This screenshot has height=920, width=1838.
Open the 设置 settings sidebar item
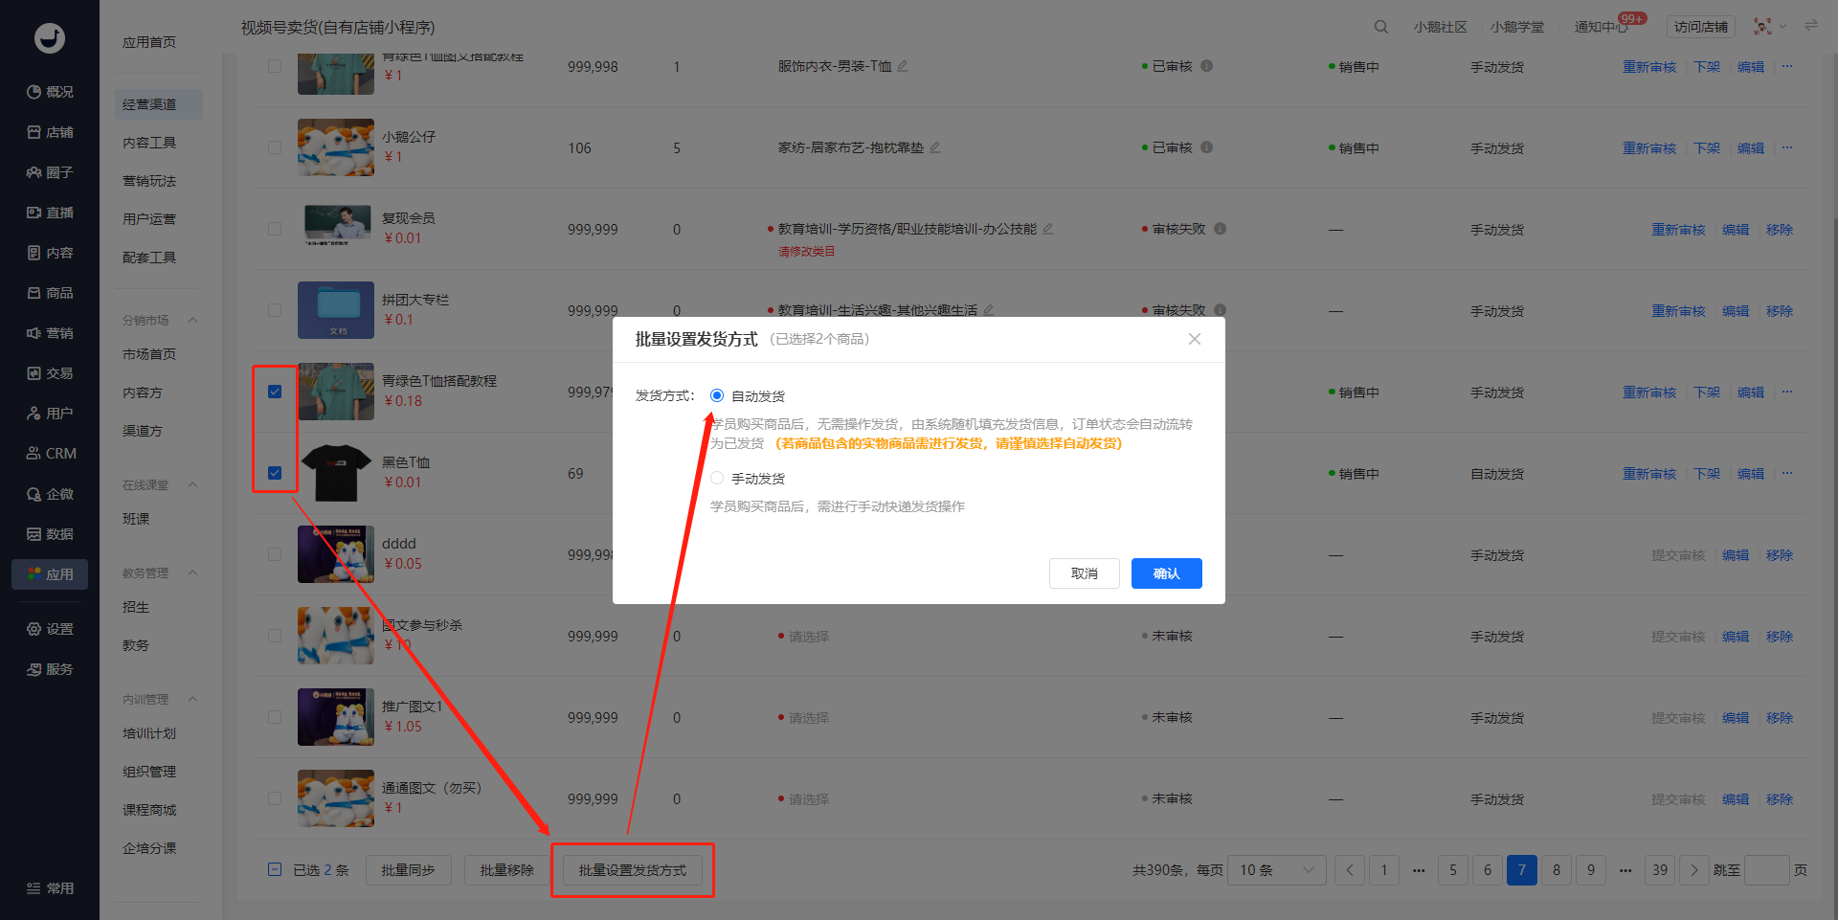coord(50,629)
